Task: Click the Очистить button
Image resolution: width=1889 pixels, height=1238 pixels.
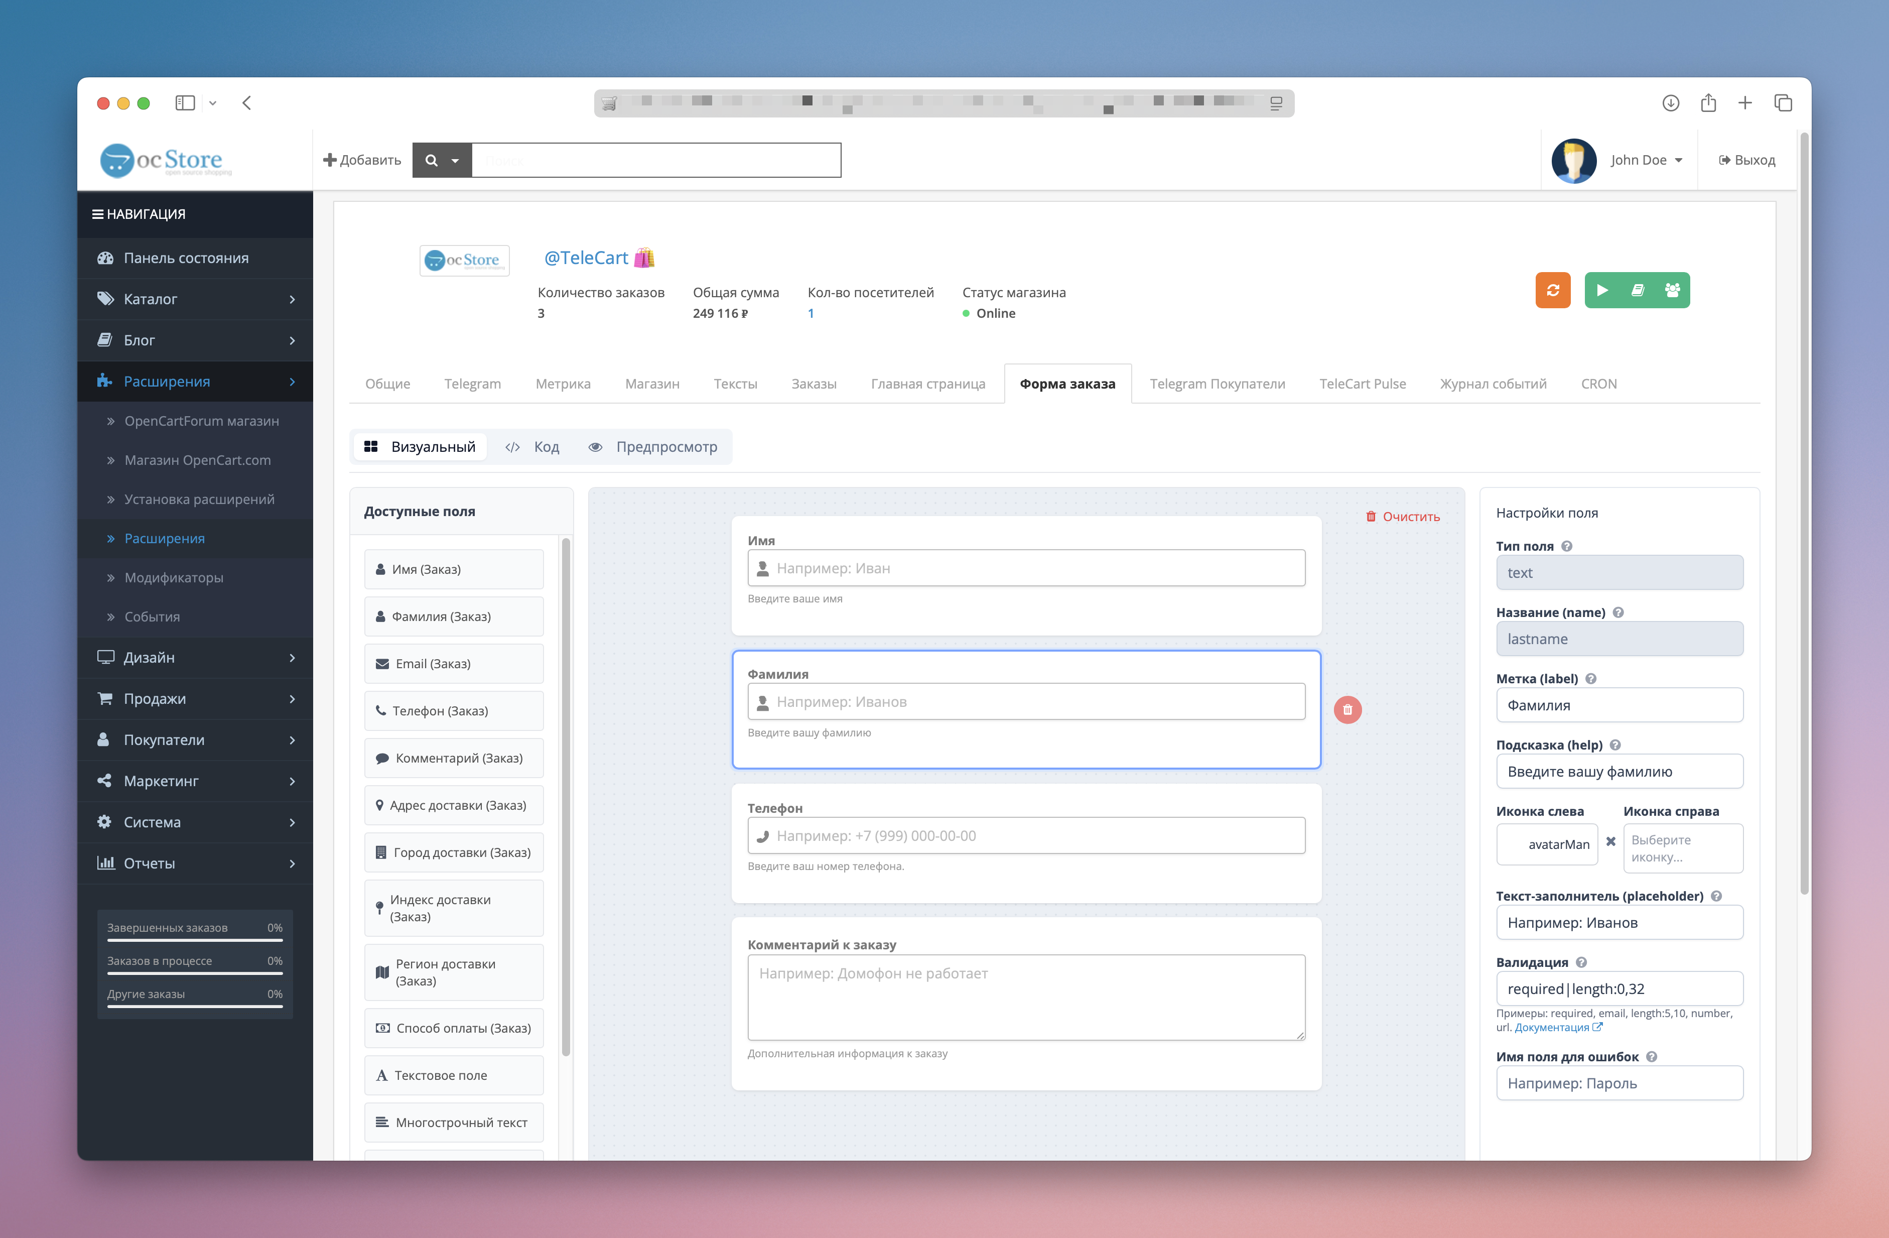Action: tap(1403, 516)
